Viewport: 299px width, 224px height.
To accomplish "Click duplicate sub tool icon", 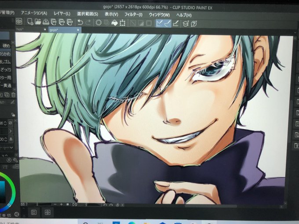I will [7, 95].
